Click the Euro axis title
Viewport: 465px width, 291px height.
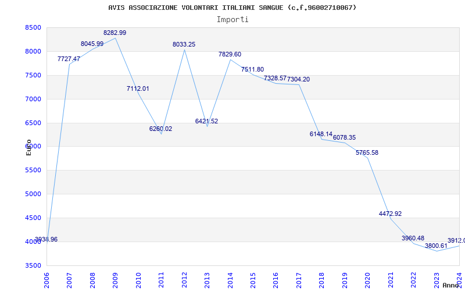pyautogui.click(x=28, y=147)
